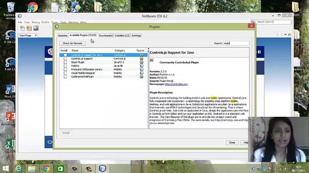Viewport: 309px width, 173px height.
Task: Click the Check for Newest button
Action: 72,43
